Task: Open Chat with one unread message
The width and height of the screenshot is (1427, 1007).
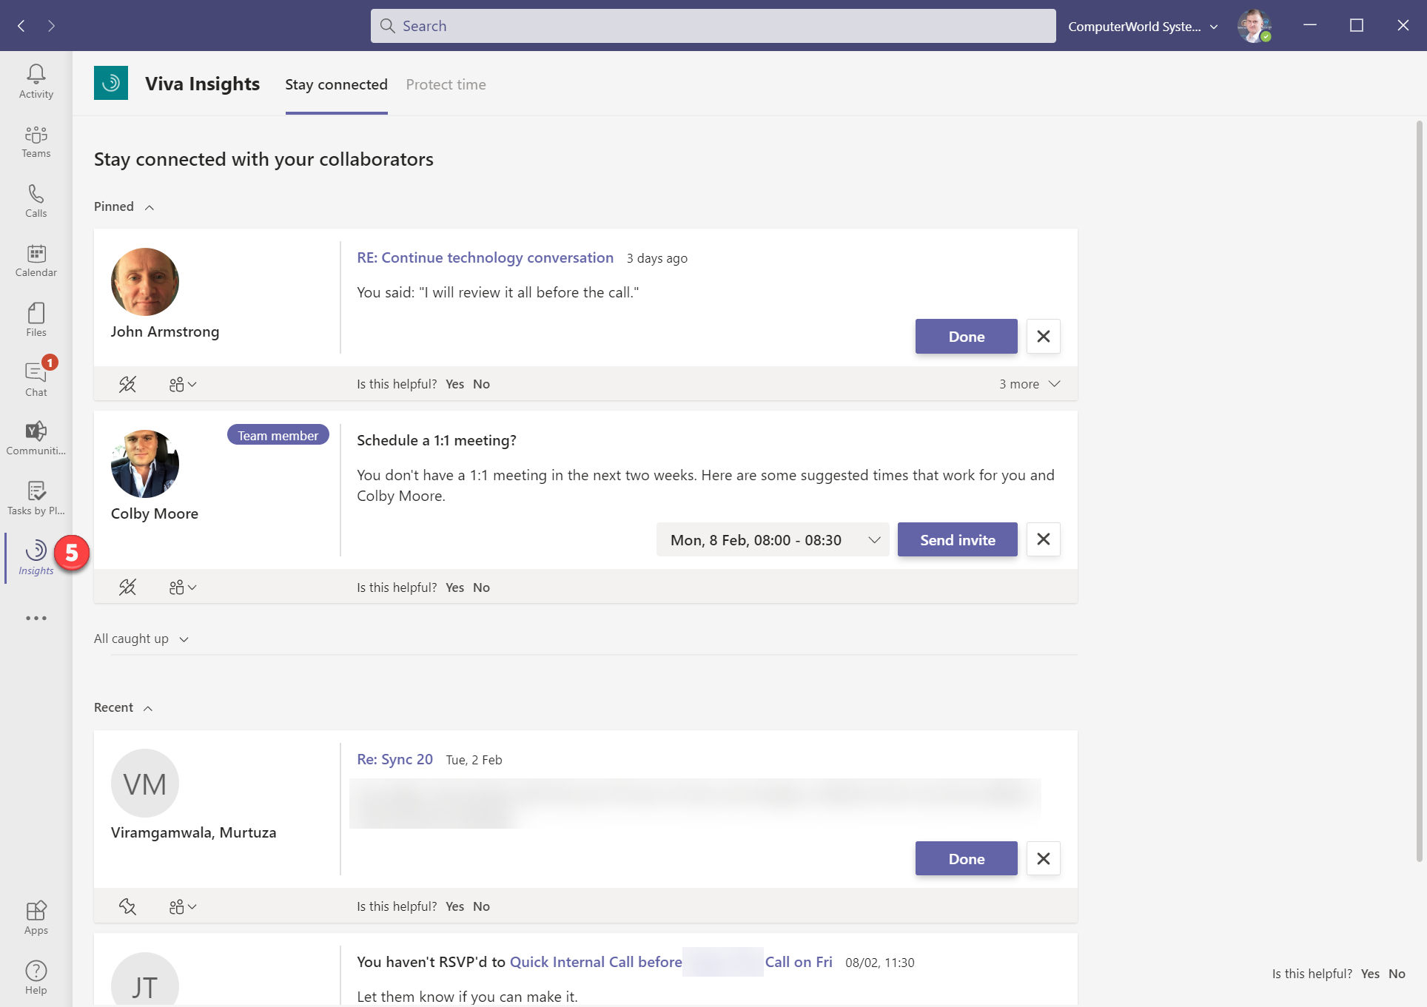Action: (x=36, y=377)
